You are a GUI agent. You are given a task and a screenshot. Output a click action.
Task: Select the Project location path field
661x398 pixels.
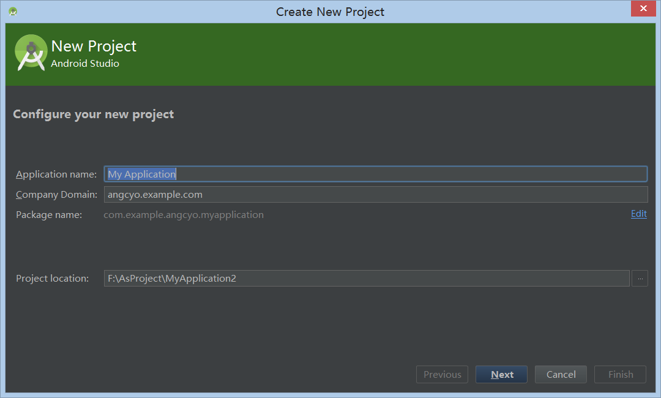pyautogui.click(x=367, y=278)
